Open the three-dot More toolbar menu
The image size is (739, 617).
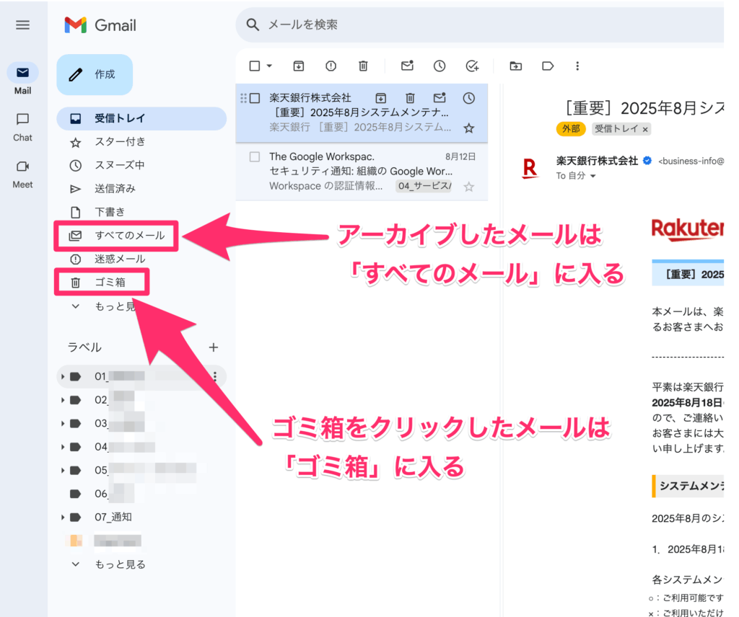[577, 66]
